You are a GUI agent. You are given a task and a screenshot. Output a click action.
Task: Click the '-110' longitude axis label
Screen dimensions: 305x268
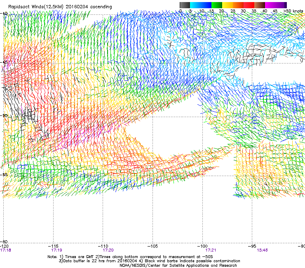103,246
